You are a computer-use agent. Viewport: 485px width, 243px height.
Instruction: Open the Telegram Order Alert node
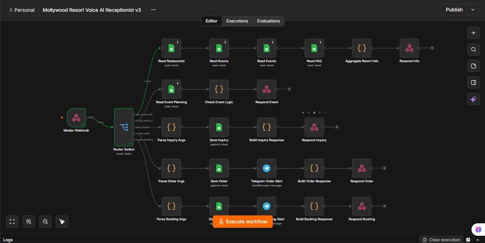(267, 168)
